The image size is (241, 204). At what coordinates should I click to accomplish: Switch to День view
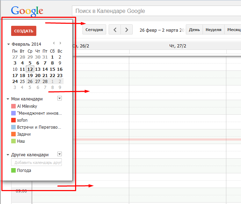point(194,30)
